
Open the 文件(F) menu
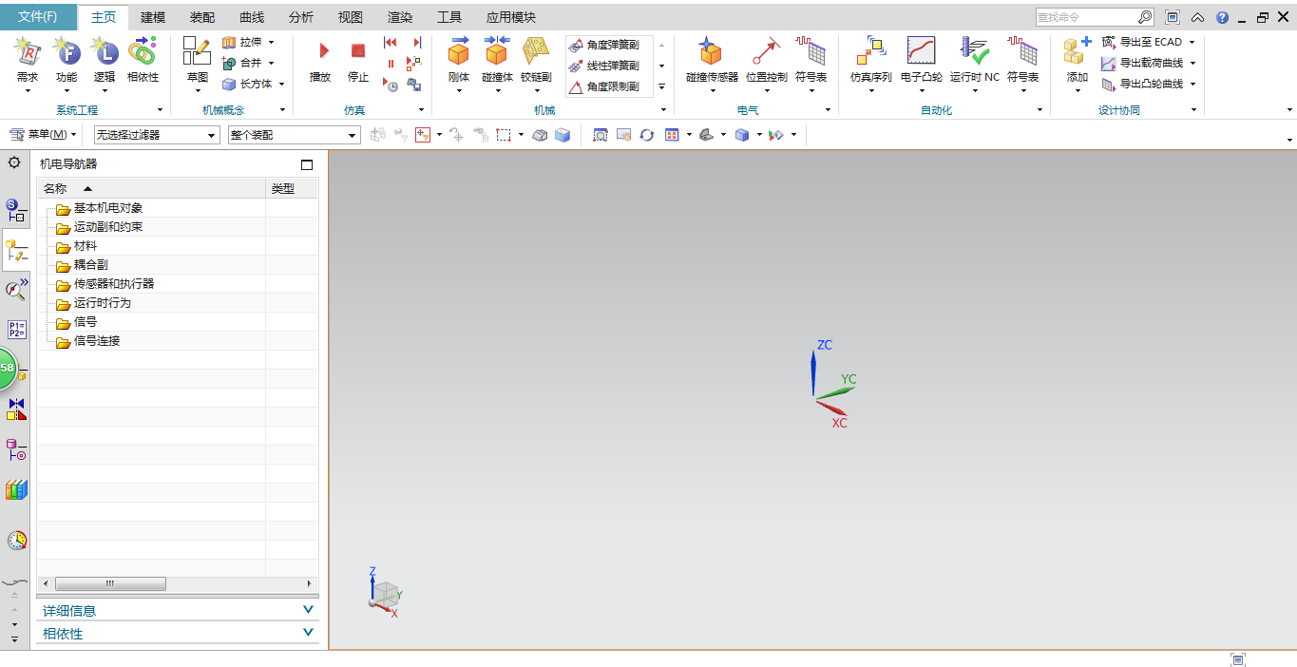click(x=38, y=17)
